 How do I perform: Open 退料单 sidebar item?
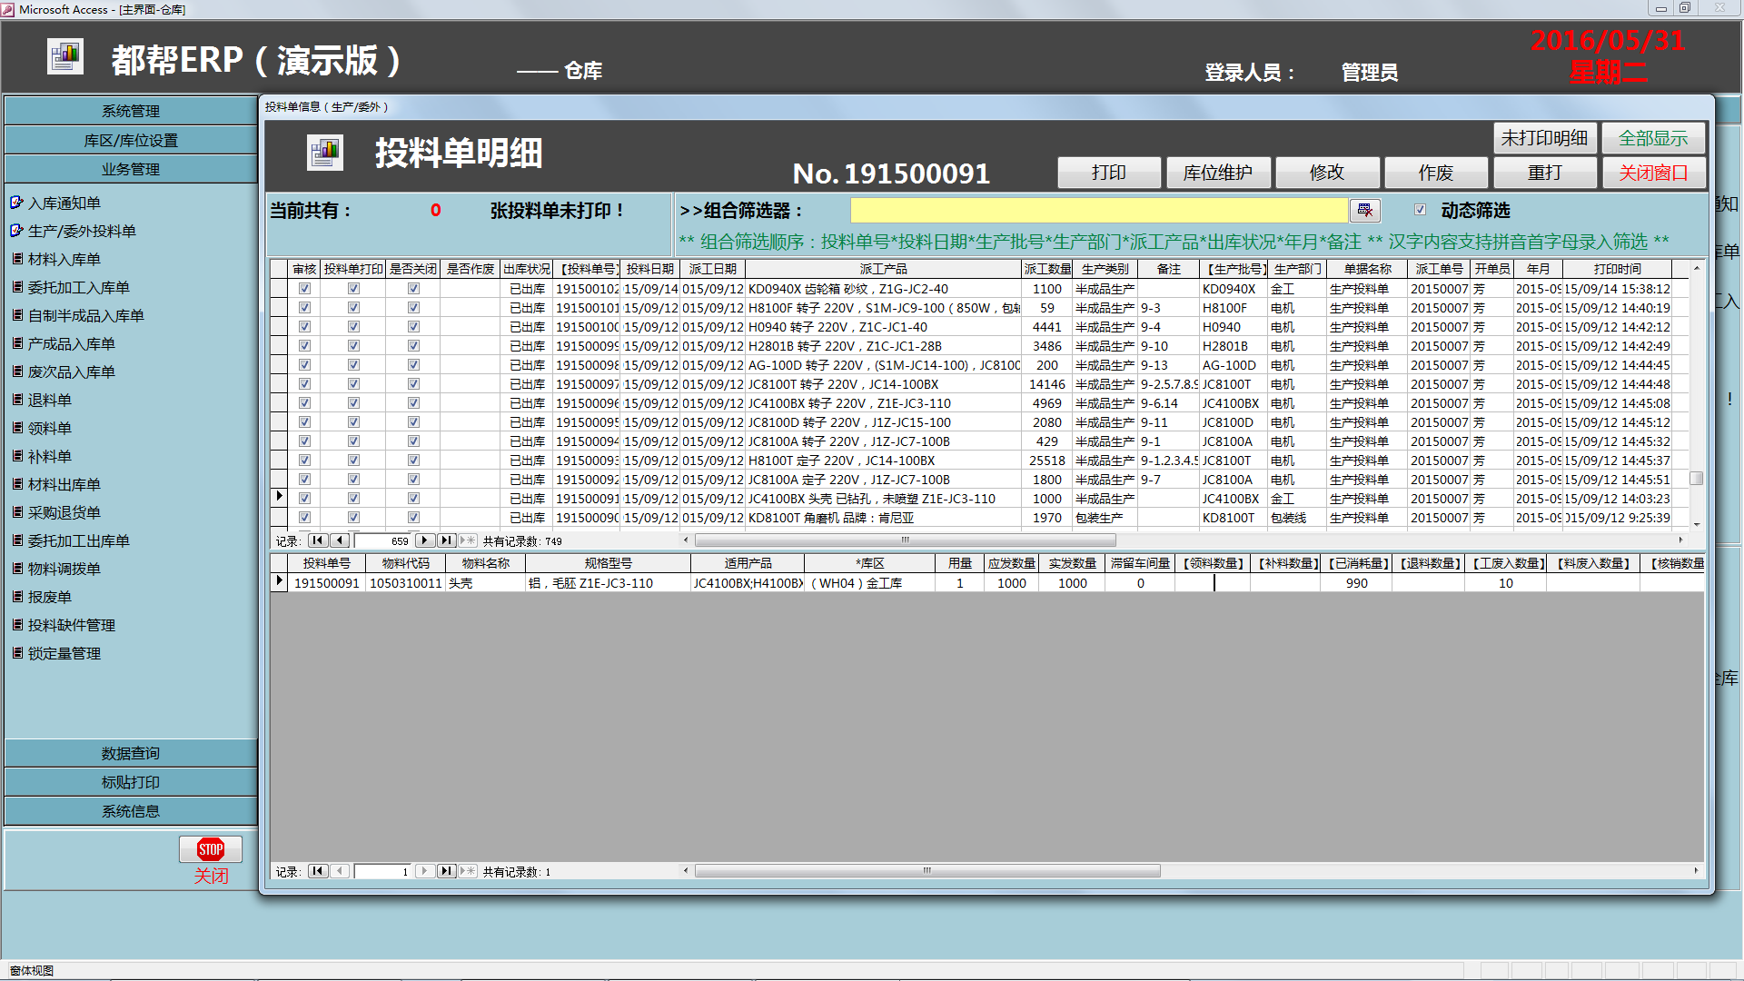coord(50,400)
